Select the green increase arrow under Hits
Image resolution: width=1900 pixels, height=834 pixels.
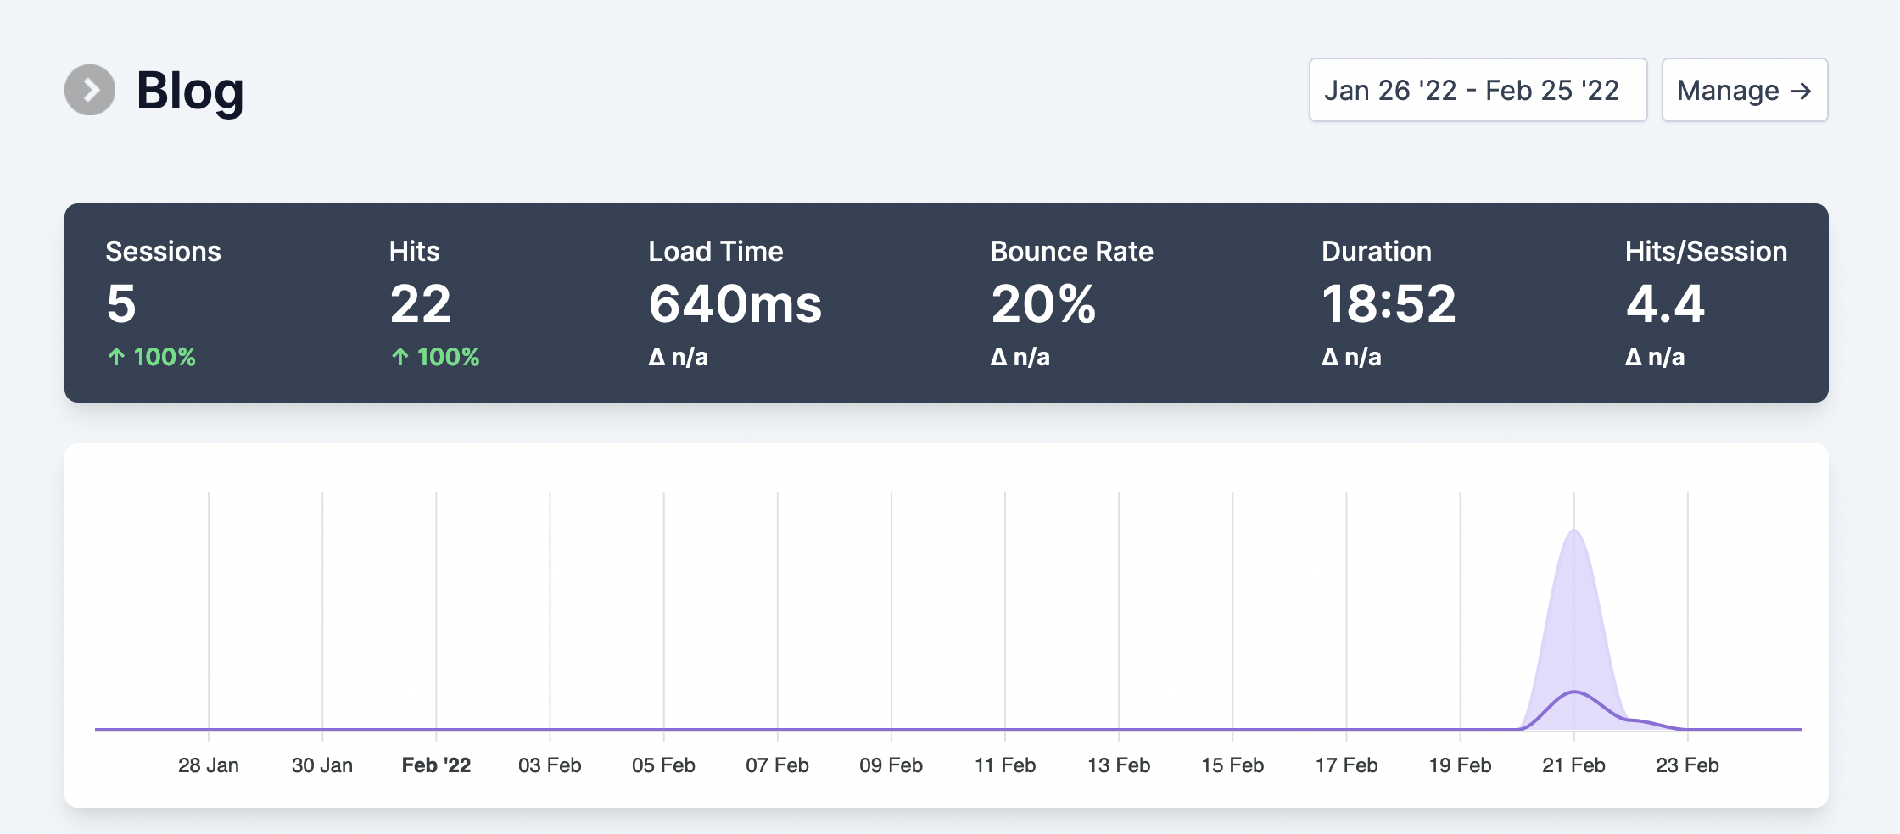coord(401,357)
